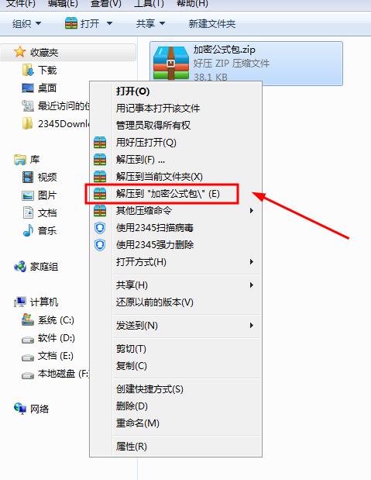
Task: Open the 共享 toolbar dropdown
Action: tap(150, 23)
